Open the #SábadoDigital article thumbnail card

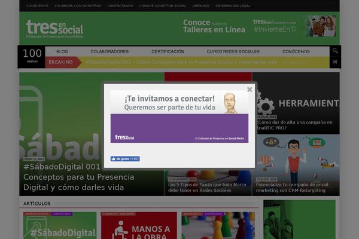click(x=60, y=225)
